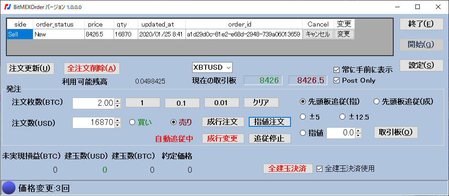Select the 買い (buy) radio button

[132, 122]
